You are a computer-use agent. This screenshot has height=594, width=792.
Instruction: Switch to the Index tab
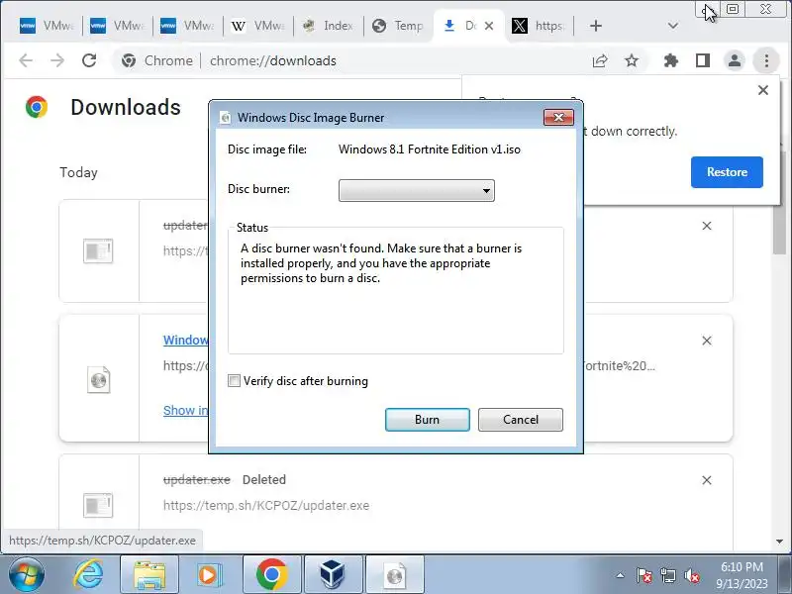tap(328, 26)
